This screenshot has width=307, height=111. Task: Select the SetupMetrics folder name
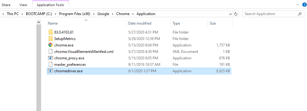pyautogui.click(x=65, y=38)
